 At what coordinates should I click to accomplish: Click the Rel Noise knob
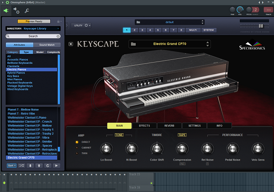tap(207, 149)
